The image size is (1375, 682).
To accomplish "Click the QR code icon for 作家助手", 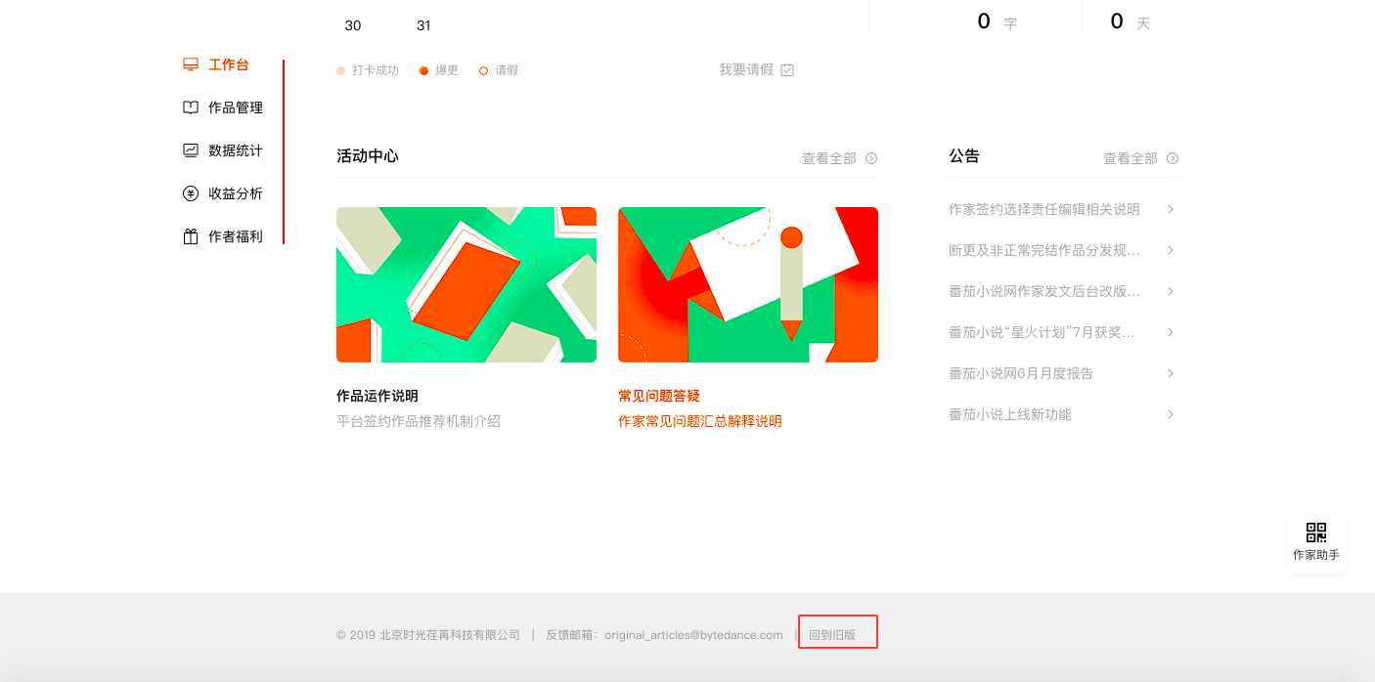I will (x=1316, y=533).
